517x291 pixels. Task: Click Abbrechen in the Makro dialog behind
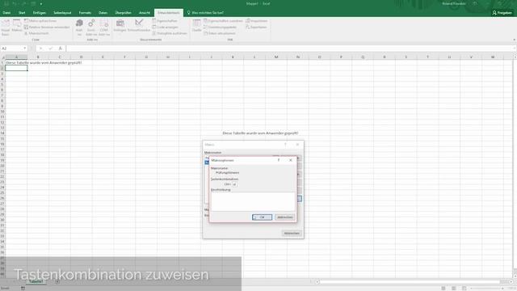292,234
